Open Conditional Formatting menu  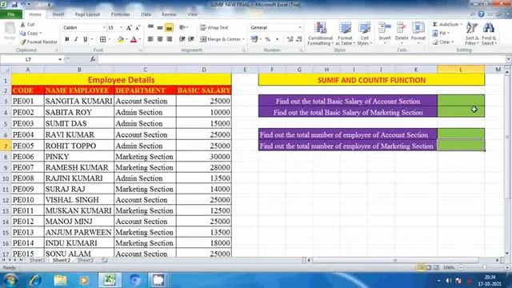click(x=320, y=34)
